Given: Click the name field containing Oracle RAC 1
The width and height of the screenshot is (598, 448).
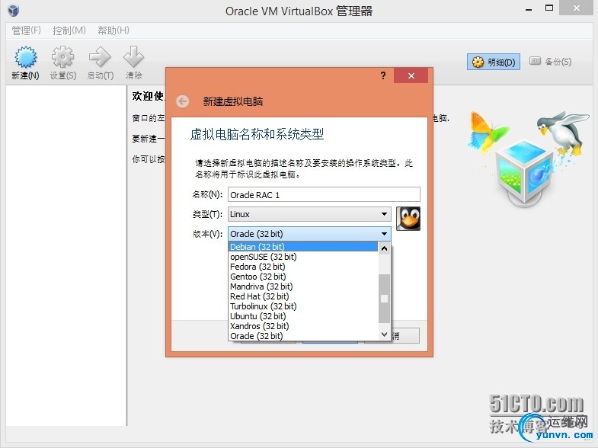Looking at the screenshot, I should click(324, 194).
